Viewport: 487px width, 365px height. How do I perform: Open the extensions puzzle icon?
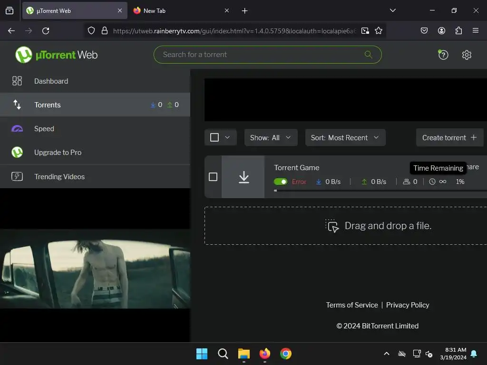[458, 30]
